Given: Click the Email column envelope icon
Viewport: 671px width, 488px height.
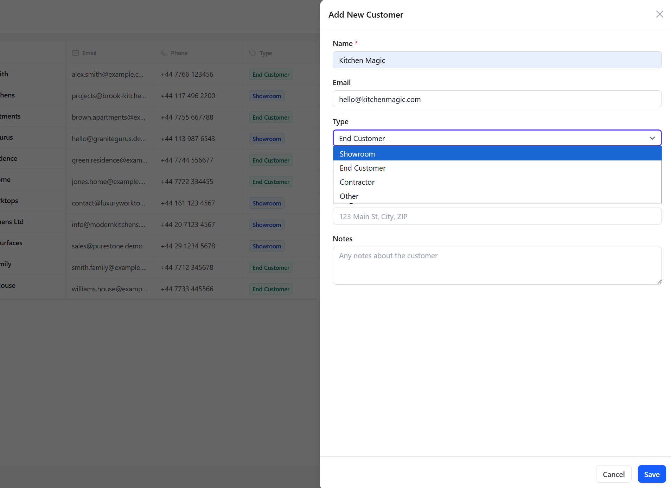Looking at the screenshot, I should 75,53.
